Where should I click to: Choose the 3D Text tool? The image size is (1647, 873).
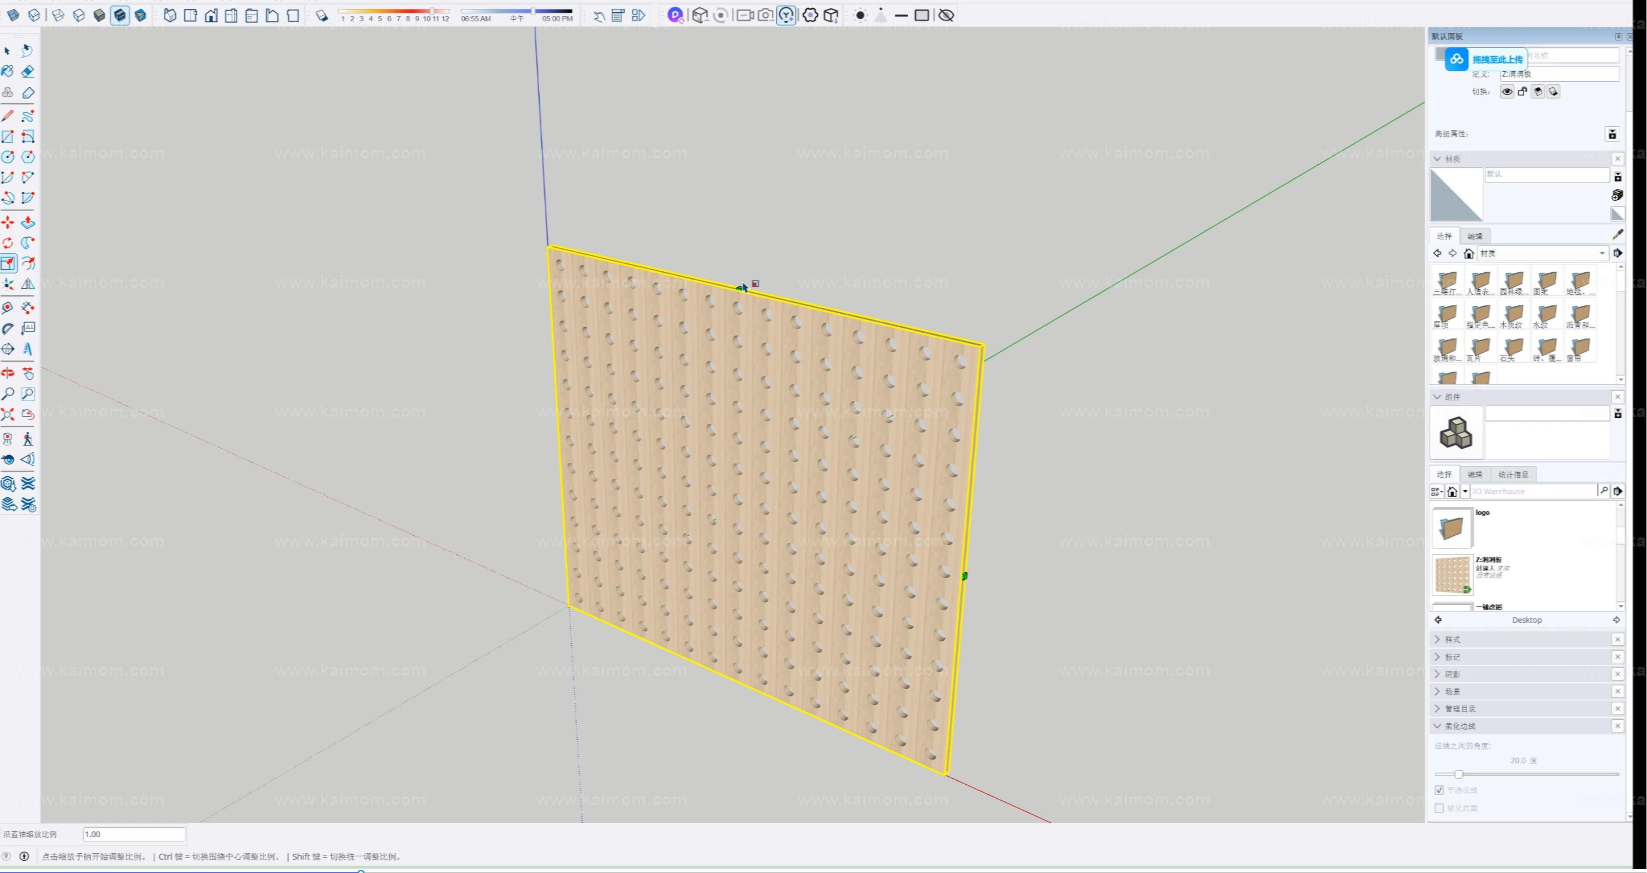[x=28, y=349]
